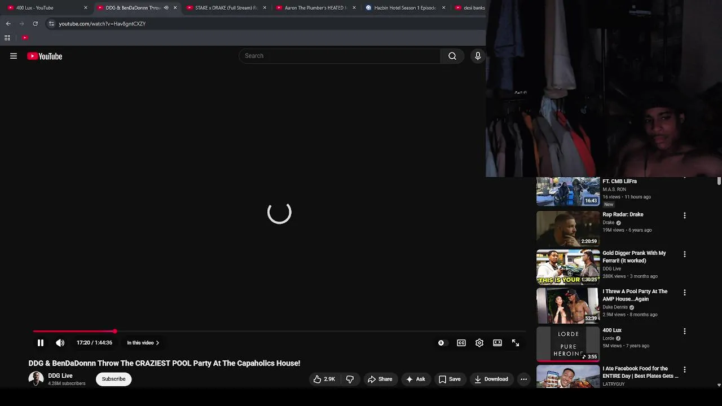722x406 pixels.
Task: Subscribe to DDG Live
Action: (x=114, y=379)
